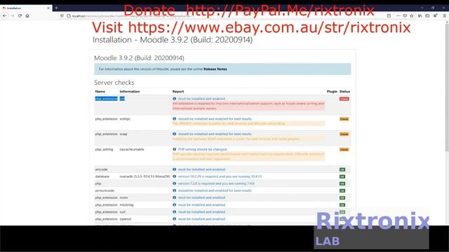Click info icon in the iconv row

coord(174,197)
